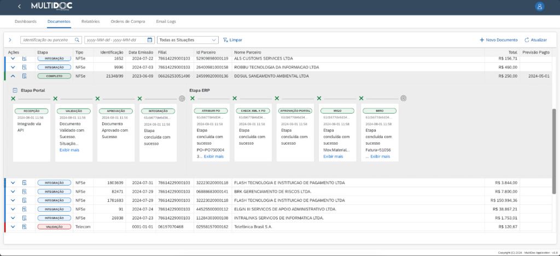The height and width of the screenshot is (256, 560).
Task: Open document icon for Telefônica Brasil row
Action: click(25, 227)
